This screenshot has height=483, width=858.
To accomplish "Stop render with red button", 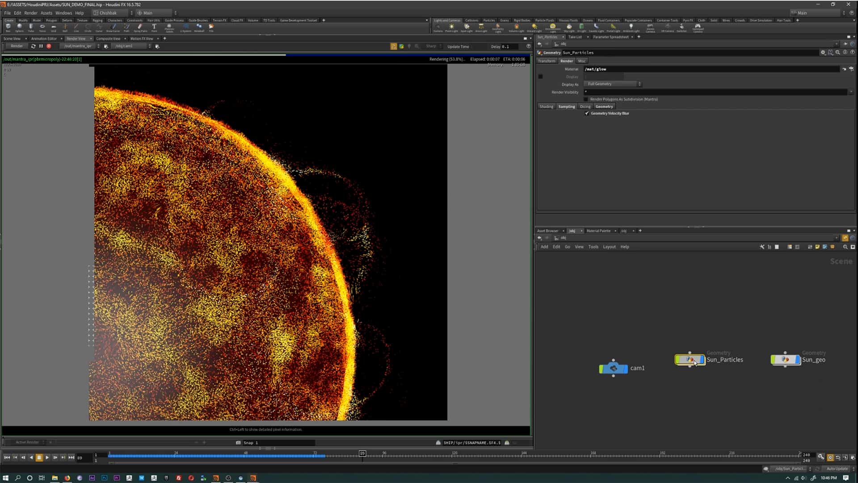I will pos(49,46).
